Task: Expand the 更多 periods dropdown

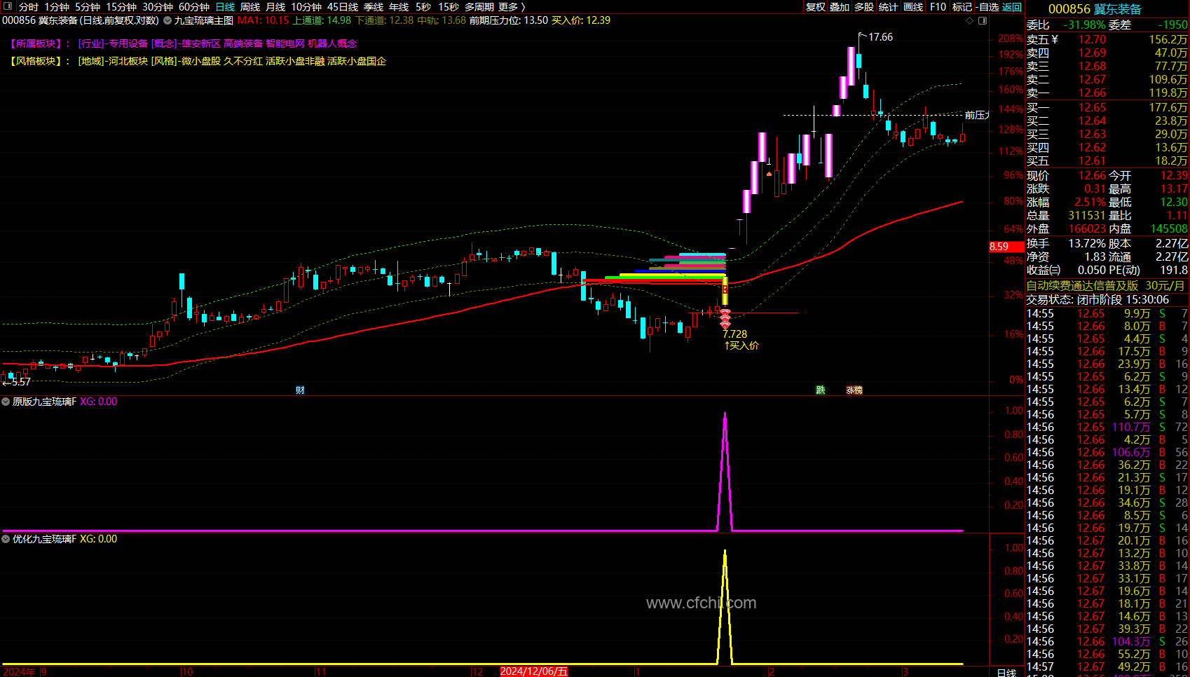Action: coord(512,7)
